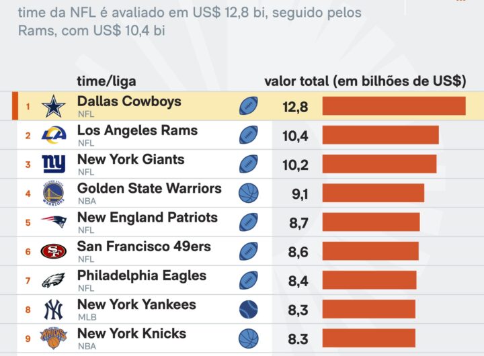Click the New York Knicks 8.3 value
The width and height of the screenshot is (484, 356).
point(298,338)
